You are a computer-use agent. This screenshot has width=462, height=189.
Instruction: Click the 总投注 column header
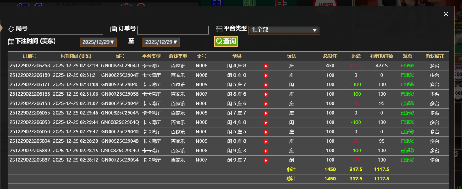330,56
